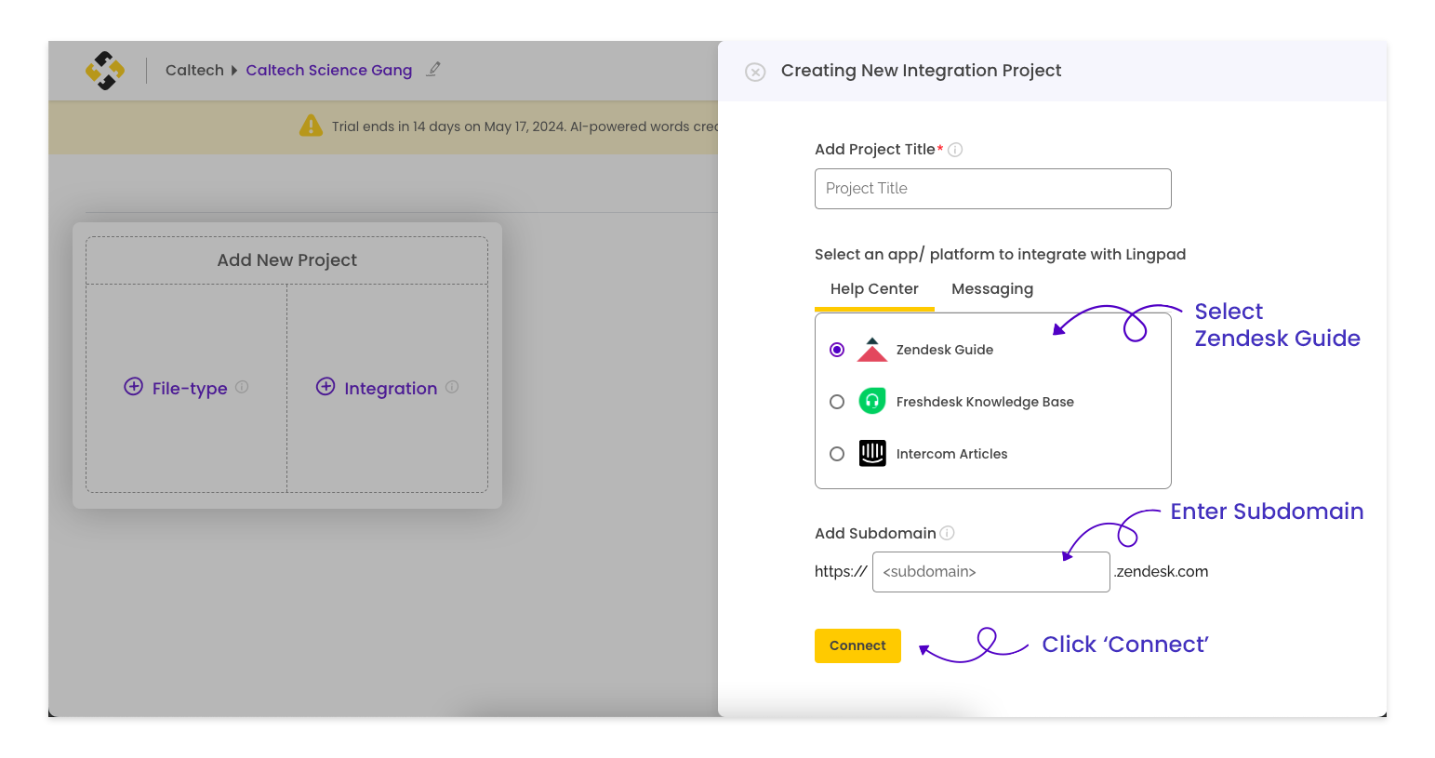Focus the Project Title input field

992,189
